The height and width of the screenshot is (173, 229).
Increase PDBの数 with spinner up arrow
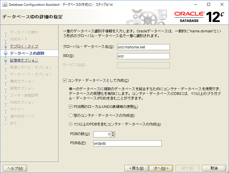click(113, 133)
